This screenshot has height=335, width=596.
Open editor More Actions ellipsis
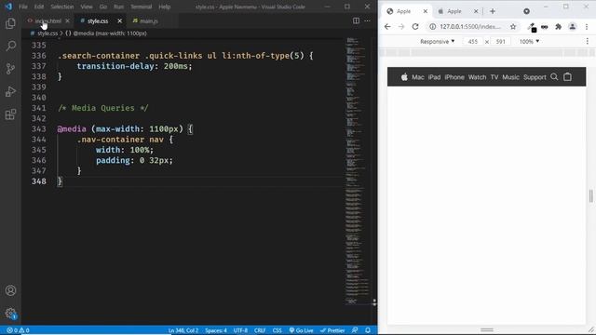point(367,20)
